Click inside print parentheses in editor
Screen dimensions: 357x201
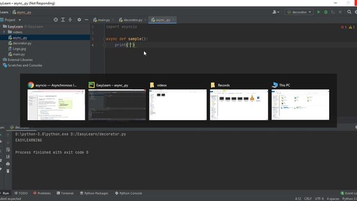point(131,45)
